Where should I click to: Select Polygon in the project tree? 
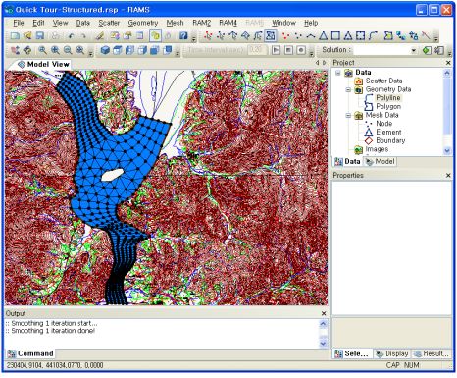click(x=388, y=106)
